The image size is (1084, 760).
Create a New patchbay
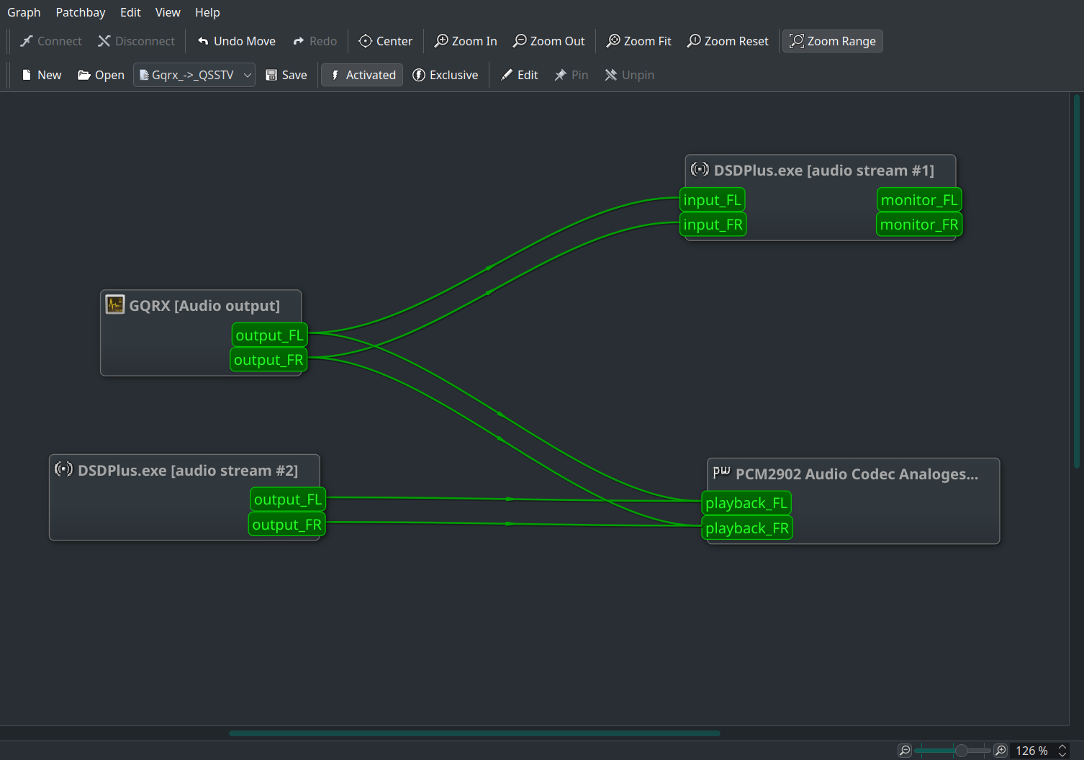click(x=42, y=75)
